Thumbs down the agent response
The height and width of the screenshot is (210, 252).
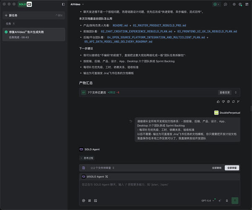point(223,102)
